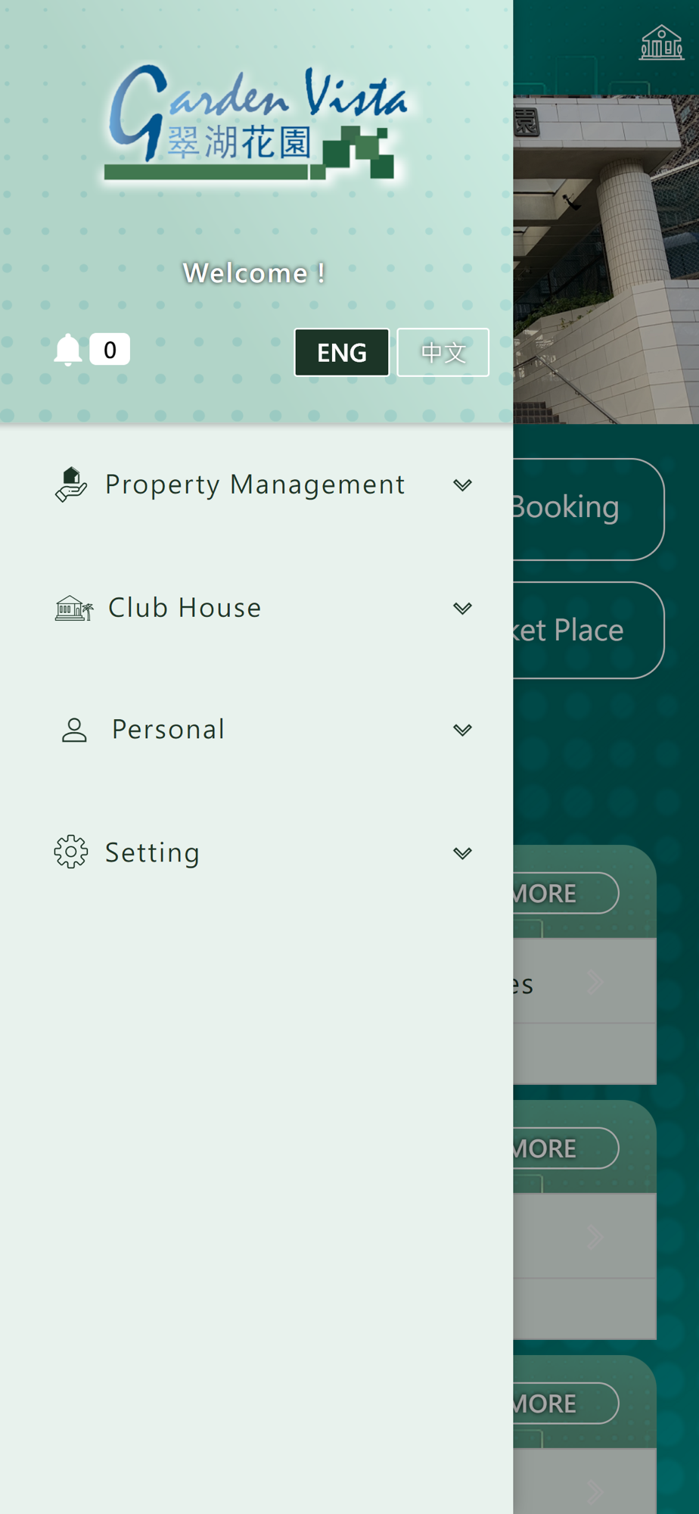Switch language to 中文

coord(443,352)
